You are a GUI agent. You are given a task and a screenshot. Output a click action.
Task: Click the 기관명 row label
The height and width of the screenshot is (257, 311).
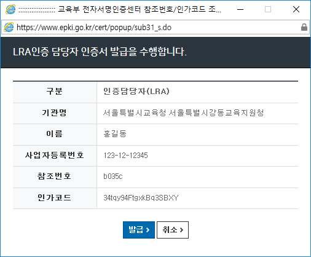point(54,113)
